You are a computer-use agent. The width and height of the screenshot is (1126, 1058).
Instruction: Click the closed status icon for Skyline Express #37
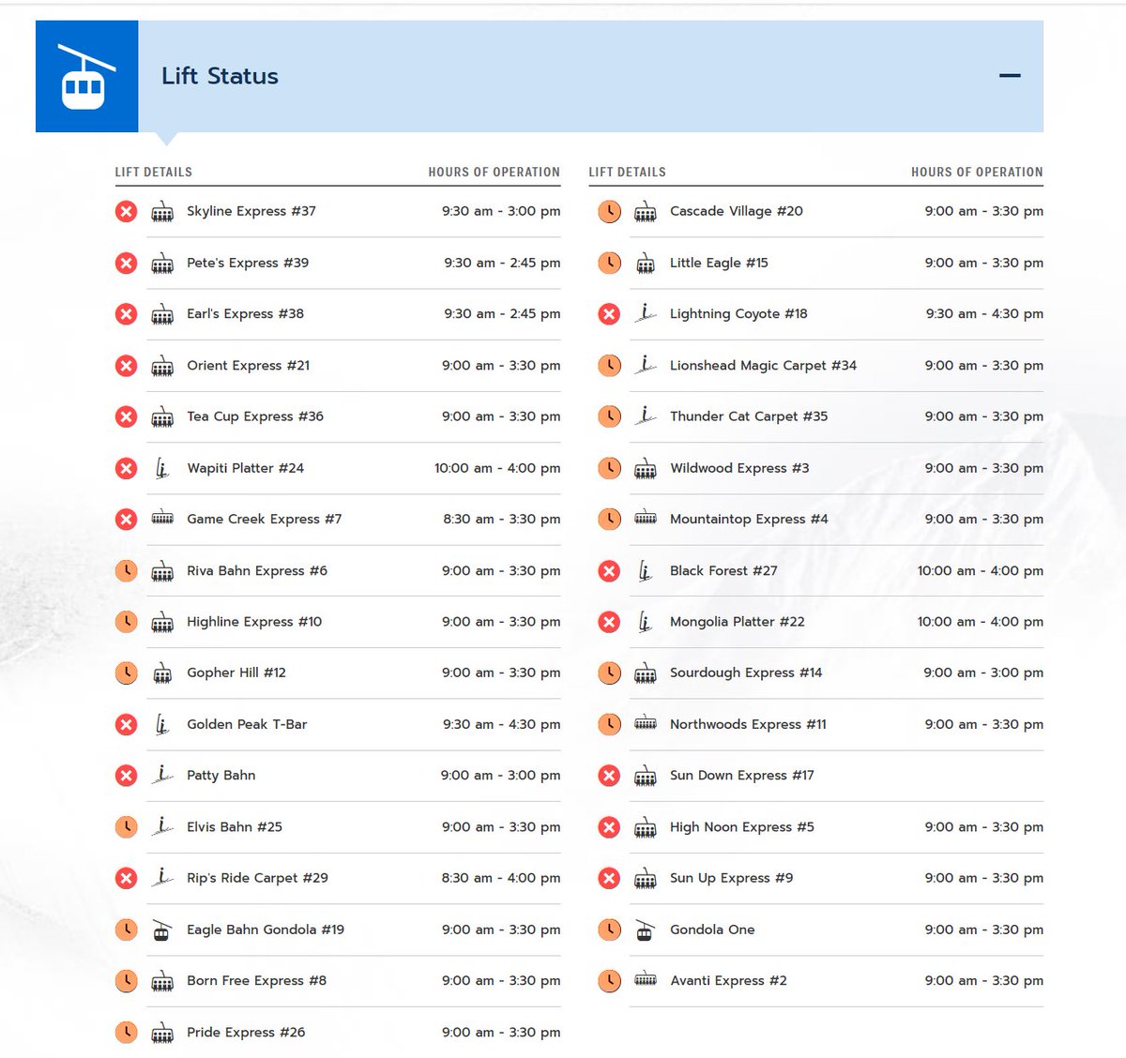click(x=126, y=212)
